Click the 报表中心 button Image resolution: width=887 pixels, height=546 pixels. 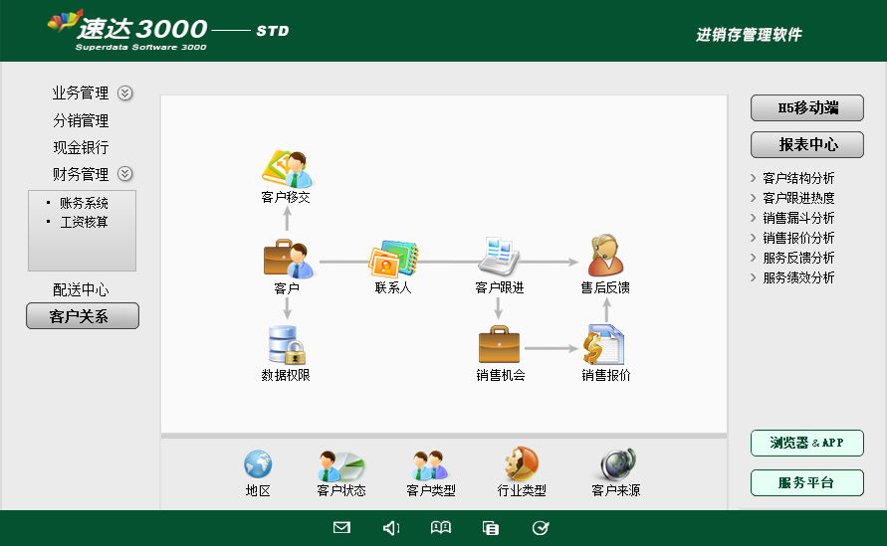coord(807,144)
